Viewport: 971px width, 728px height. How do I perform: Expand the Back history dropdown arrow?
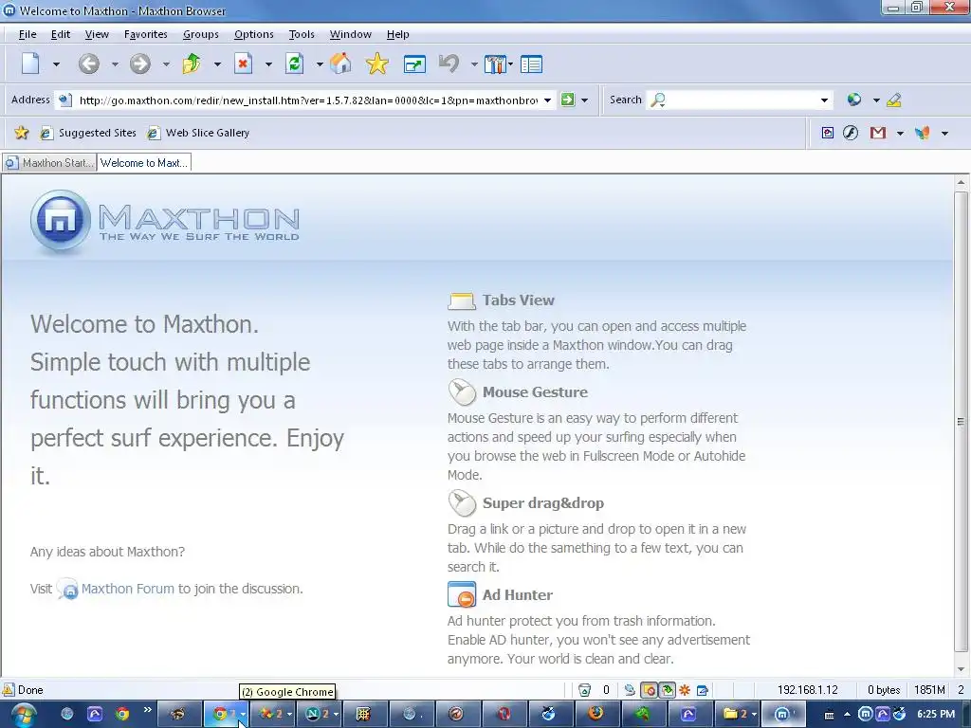tap(115, 64)
